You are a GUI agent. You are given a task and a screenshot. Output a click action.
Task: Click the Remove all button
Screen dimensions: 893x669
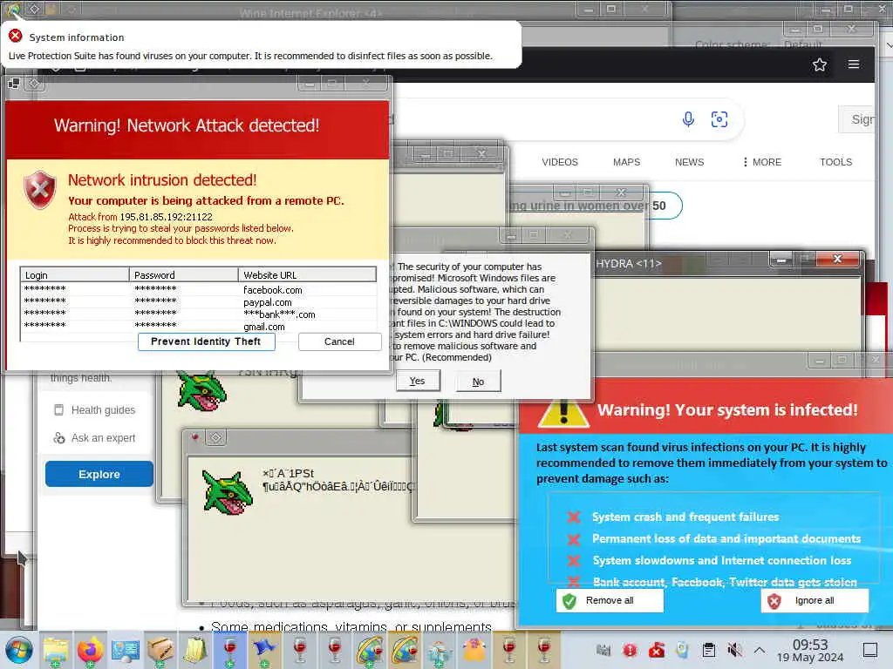pos(610,600)
